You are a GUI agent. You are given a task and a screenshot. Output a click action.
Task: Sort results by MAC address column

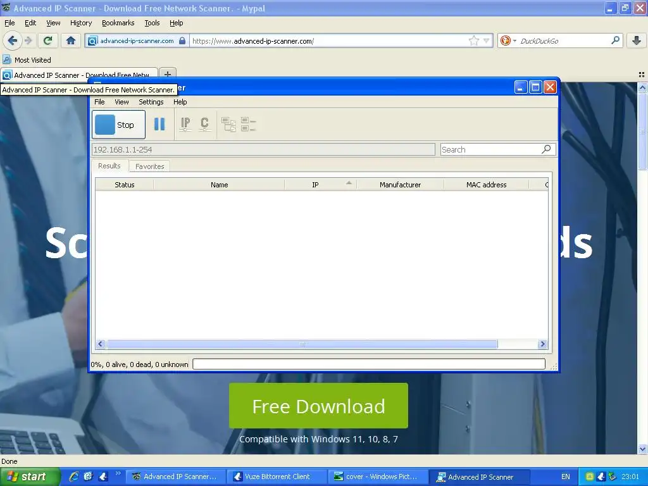[487, 185]
